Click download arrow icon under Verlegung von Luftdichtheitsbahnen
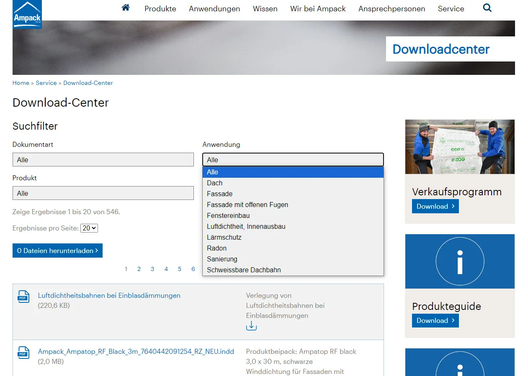Screen dimensions: 528x376 tap(251, 326)
